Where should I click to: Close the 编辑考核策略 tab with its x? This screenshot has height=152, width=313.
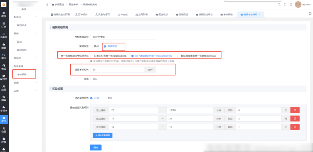point(260,15)
